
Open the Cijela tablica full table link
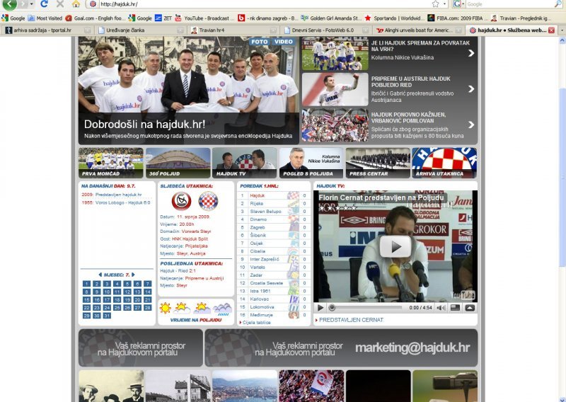[256, 323]
